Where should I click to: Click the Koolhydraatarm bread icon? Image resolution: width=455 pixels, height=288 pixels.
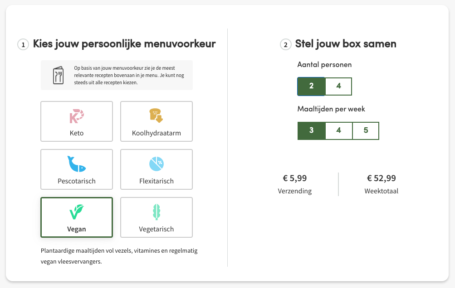click(156, 116)
